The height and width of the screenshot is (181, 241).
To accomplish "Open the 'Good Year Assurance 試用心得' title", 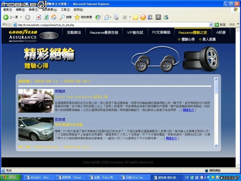I will [81, 97].
